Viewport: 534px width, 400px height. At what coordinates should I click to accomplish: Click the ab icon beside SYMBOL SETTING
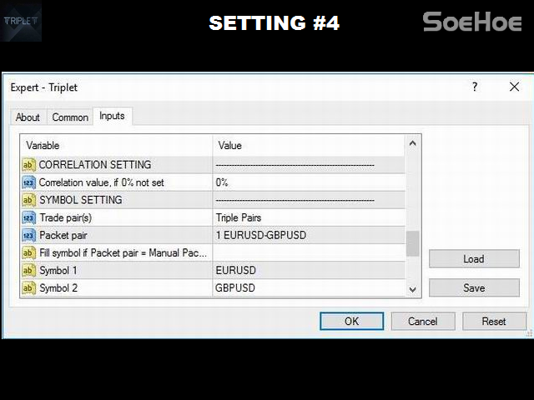point(28,200)
